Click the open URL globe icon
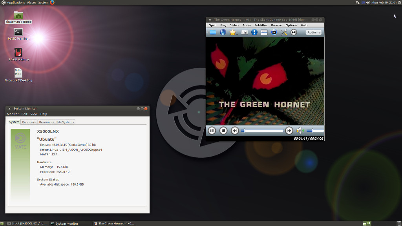This screenshot has height=226, width=402. [223, 32]
